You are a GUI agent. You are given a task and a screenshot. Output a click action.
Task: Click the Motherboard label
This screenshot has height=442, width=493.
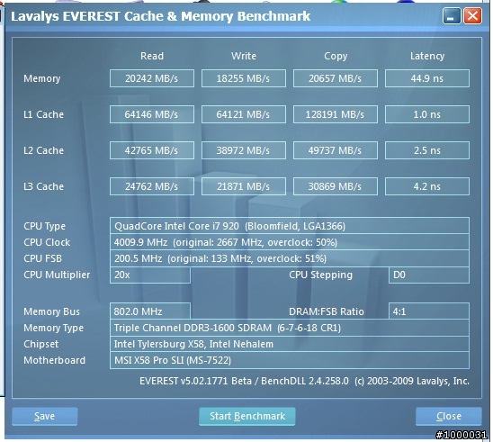(x=54, y=360)
